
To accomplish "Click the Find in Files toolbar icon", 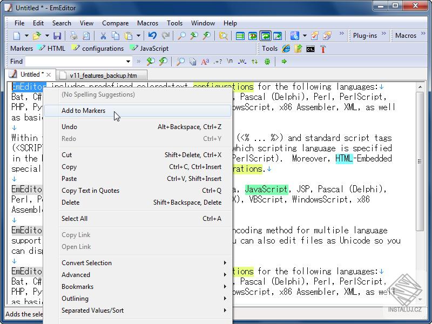I will 223,36.
